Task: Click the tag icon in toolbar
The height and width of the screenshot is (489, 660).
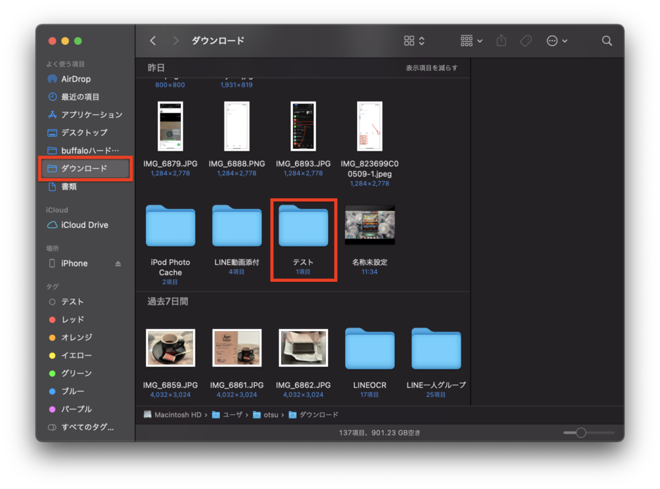Action: click(526, 41)
